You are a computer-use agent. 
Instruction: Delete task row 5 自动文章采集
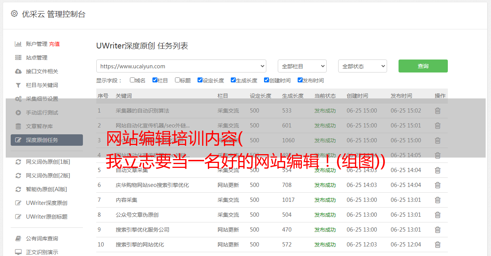438,170
